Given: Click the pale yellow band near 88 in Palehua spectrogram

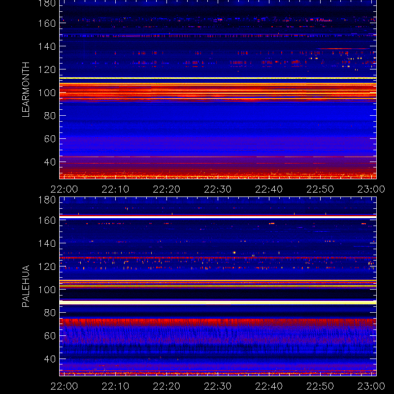Looking at the screenshot, I should point(218,302).
